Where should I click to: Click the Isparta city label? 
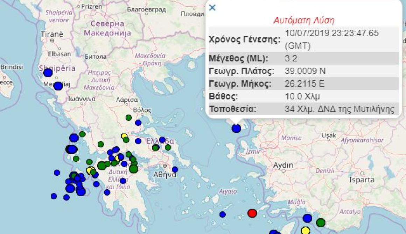click(362, 180)
